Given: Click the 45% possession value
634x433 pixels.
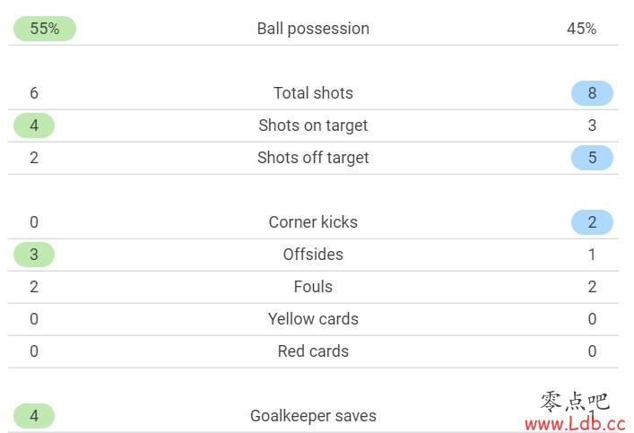Looking at the screenshot, I should click(581, 29).
